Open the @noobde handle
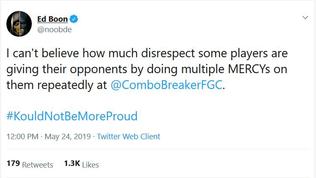Viewport: 316px width, 178px height. coord(52,30)
